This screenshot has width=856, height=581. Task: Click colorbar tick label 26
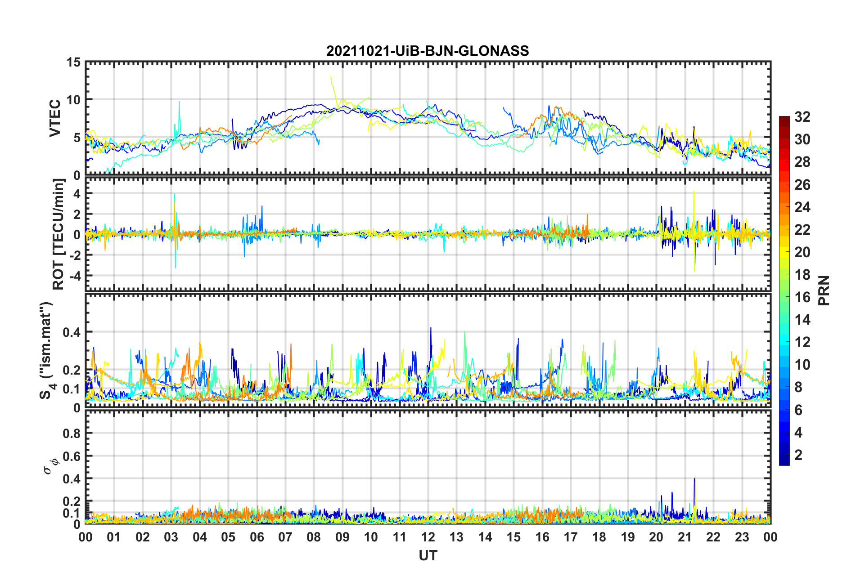pyautogui.click(x=802, y=184)
